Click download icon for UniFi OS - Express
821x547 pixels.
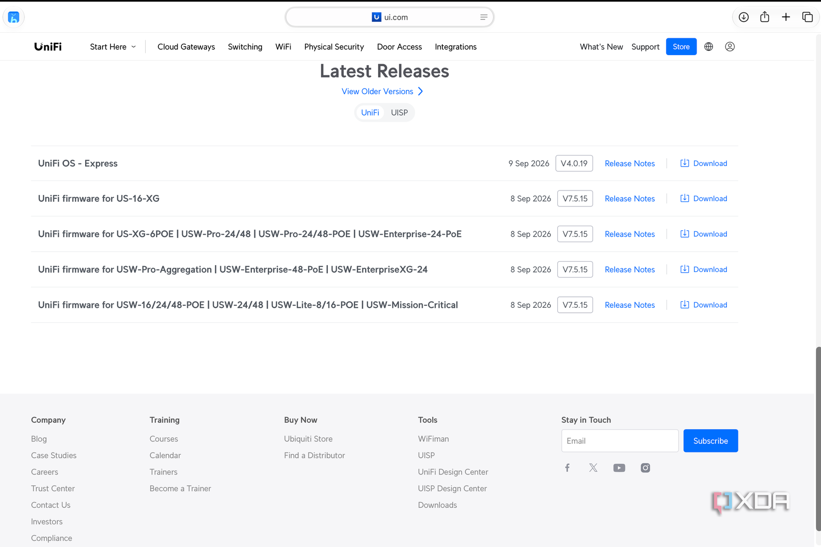(x=685, y=163)
